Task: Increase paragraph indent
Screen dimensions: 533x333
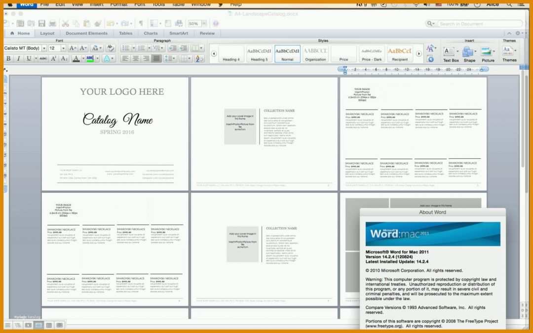Action: point(184,48)
